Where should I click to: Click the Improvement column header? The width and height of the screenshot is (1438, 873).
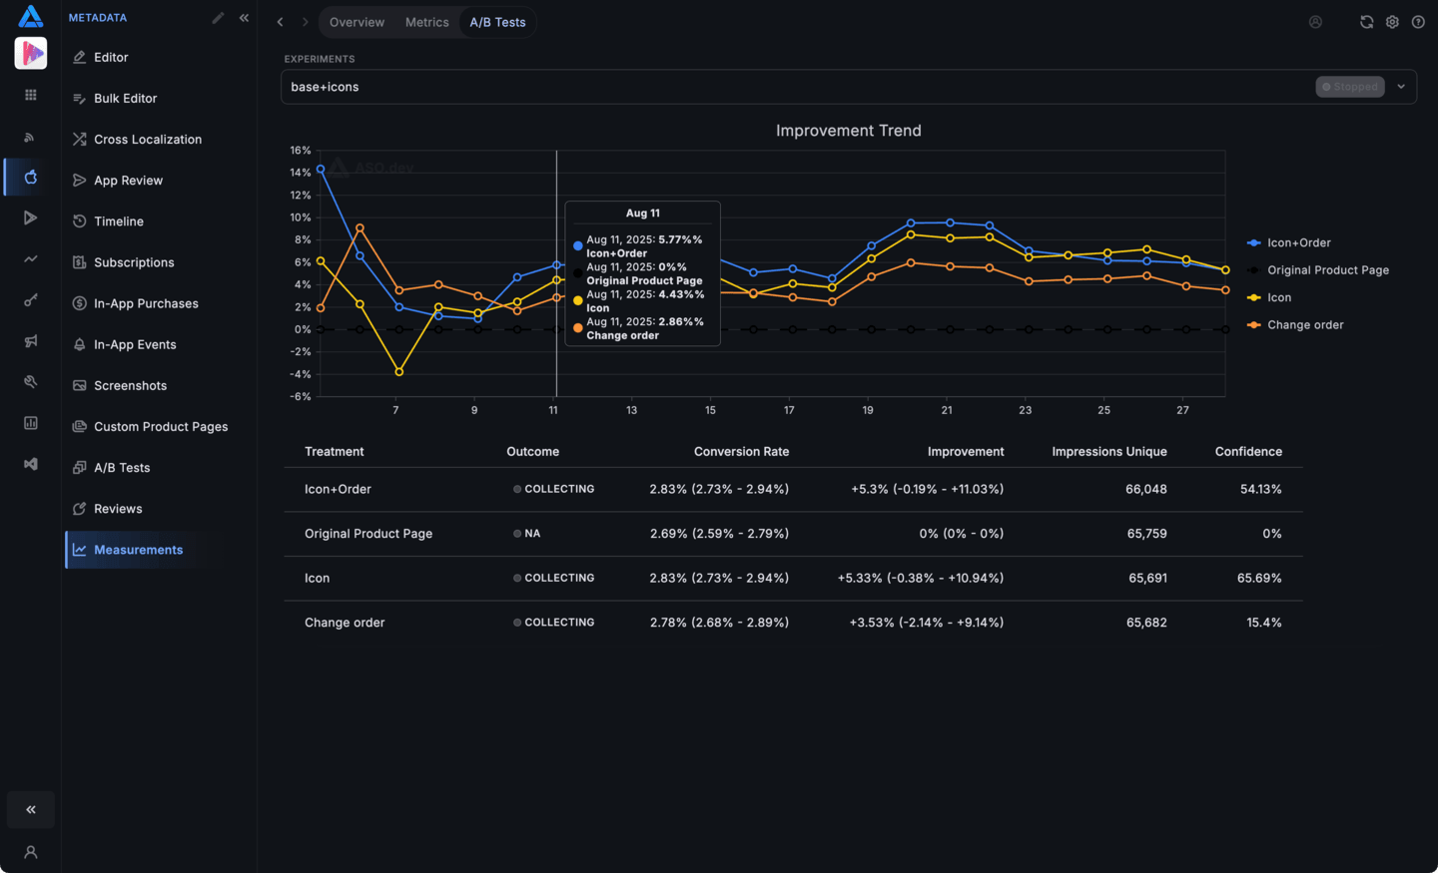966,452
